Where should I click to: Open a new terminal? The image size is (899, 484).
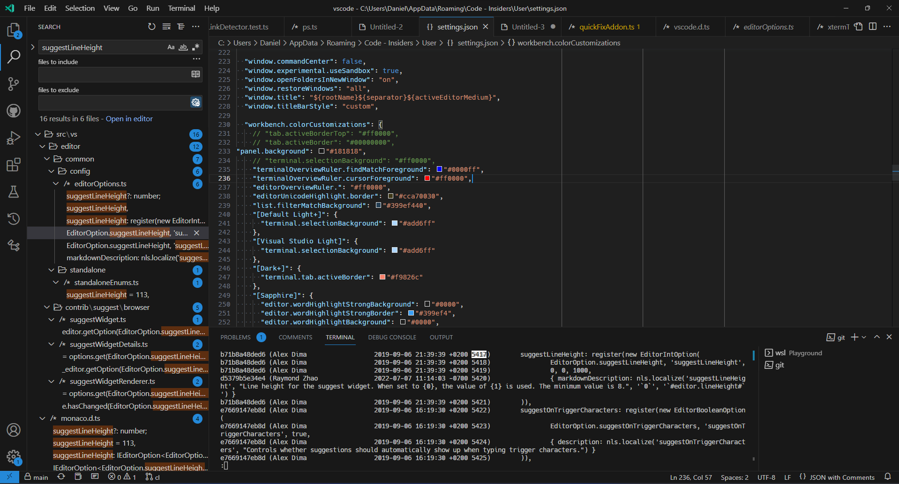[x=854, y=337]
